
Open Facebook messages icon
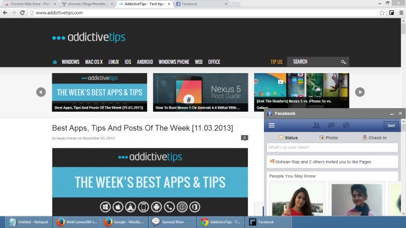331,125
